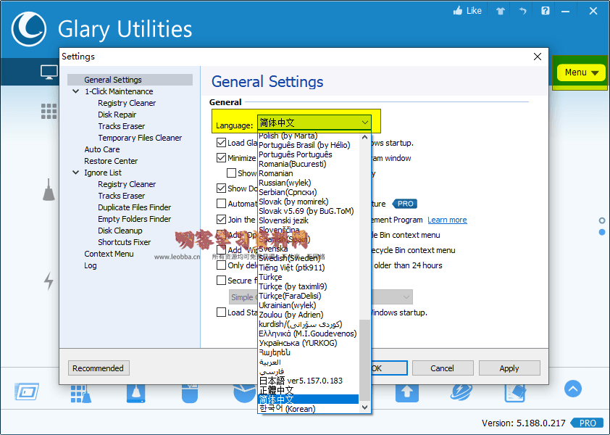Open Context Menu settings in sidebar
This screenshot has height=435, width=610.
click(109, 254)
